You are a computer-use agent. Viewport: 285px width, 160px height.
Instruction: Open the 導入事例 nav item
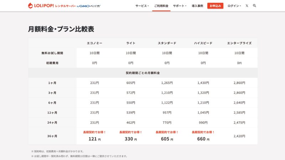click(x=197, y=6)
